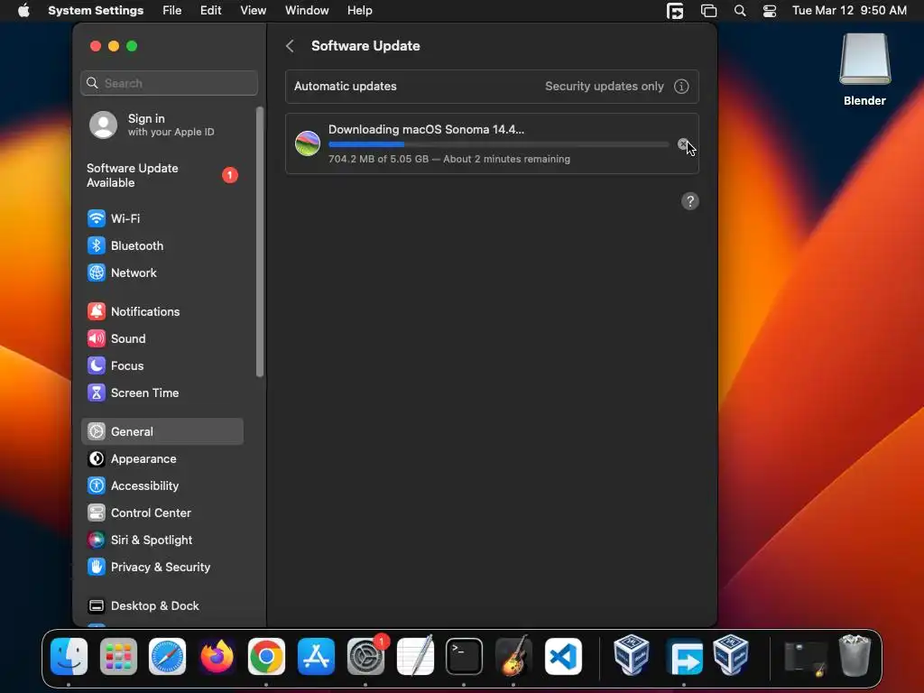Click Stage Manager icon in menu bar
This screenshot has height=693, width=924.
tap(708, 11)
